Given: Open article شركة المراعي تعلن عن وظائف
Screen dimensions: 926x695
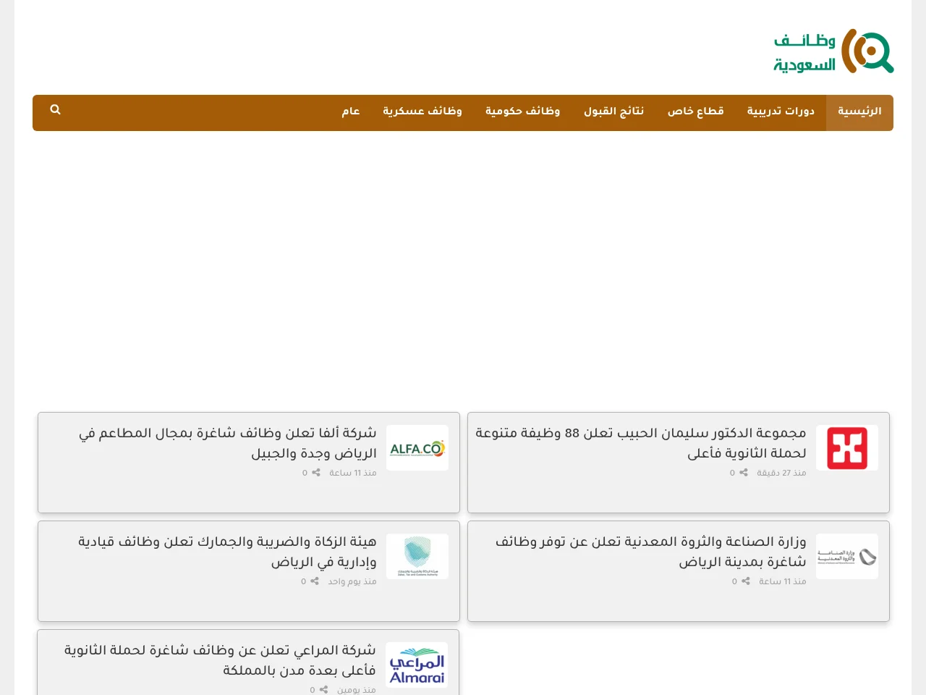Looking at the screenshot, I should tap(220, 660).
